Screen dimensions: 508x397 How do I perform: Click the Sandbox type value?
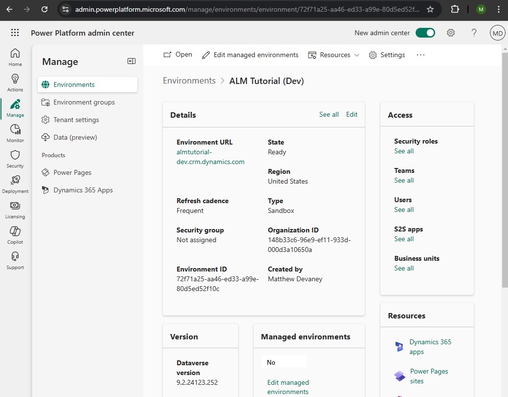(281, 210)
